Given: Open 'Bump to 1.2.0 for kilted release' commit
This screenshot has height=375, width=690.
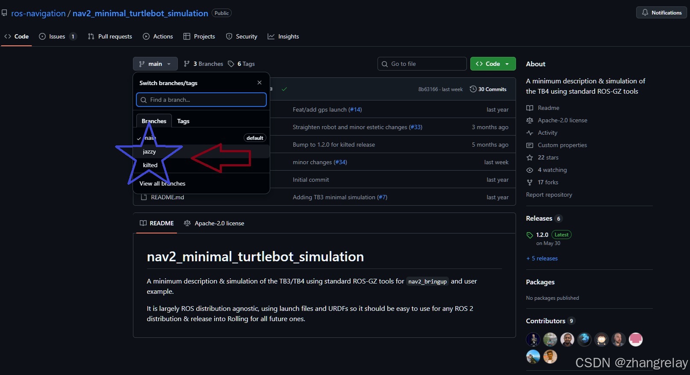Looking at the screenshot, I should (333, 145).
